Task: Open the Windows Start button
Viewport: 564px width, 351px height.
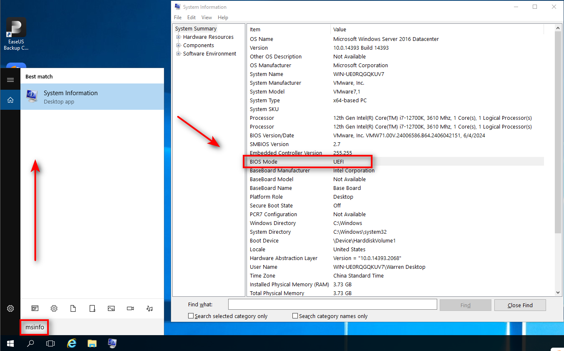Action: pyautogui.click(x=10, y=343)
